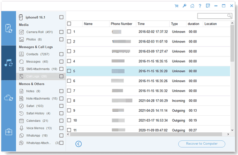Open the shopping cart icon
The height and width of the screenshot is (155, 238).
pos(177,6)
